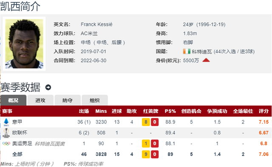Image resolution: width=272 pixels, height=167 pixels.
Task: Click the Olympic rings icon
Action: (x=6, y=144)
